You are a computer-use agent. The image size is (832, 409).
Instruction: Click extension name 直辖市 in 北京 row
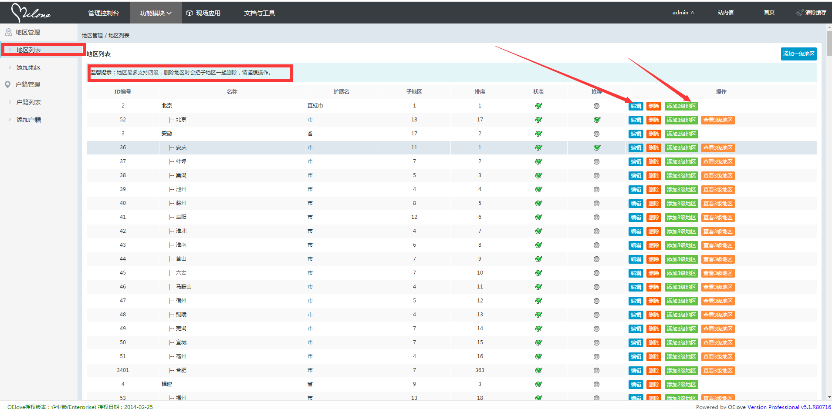click(x=315, y=106)
